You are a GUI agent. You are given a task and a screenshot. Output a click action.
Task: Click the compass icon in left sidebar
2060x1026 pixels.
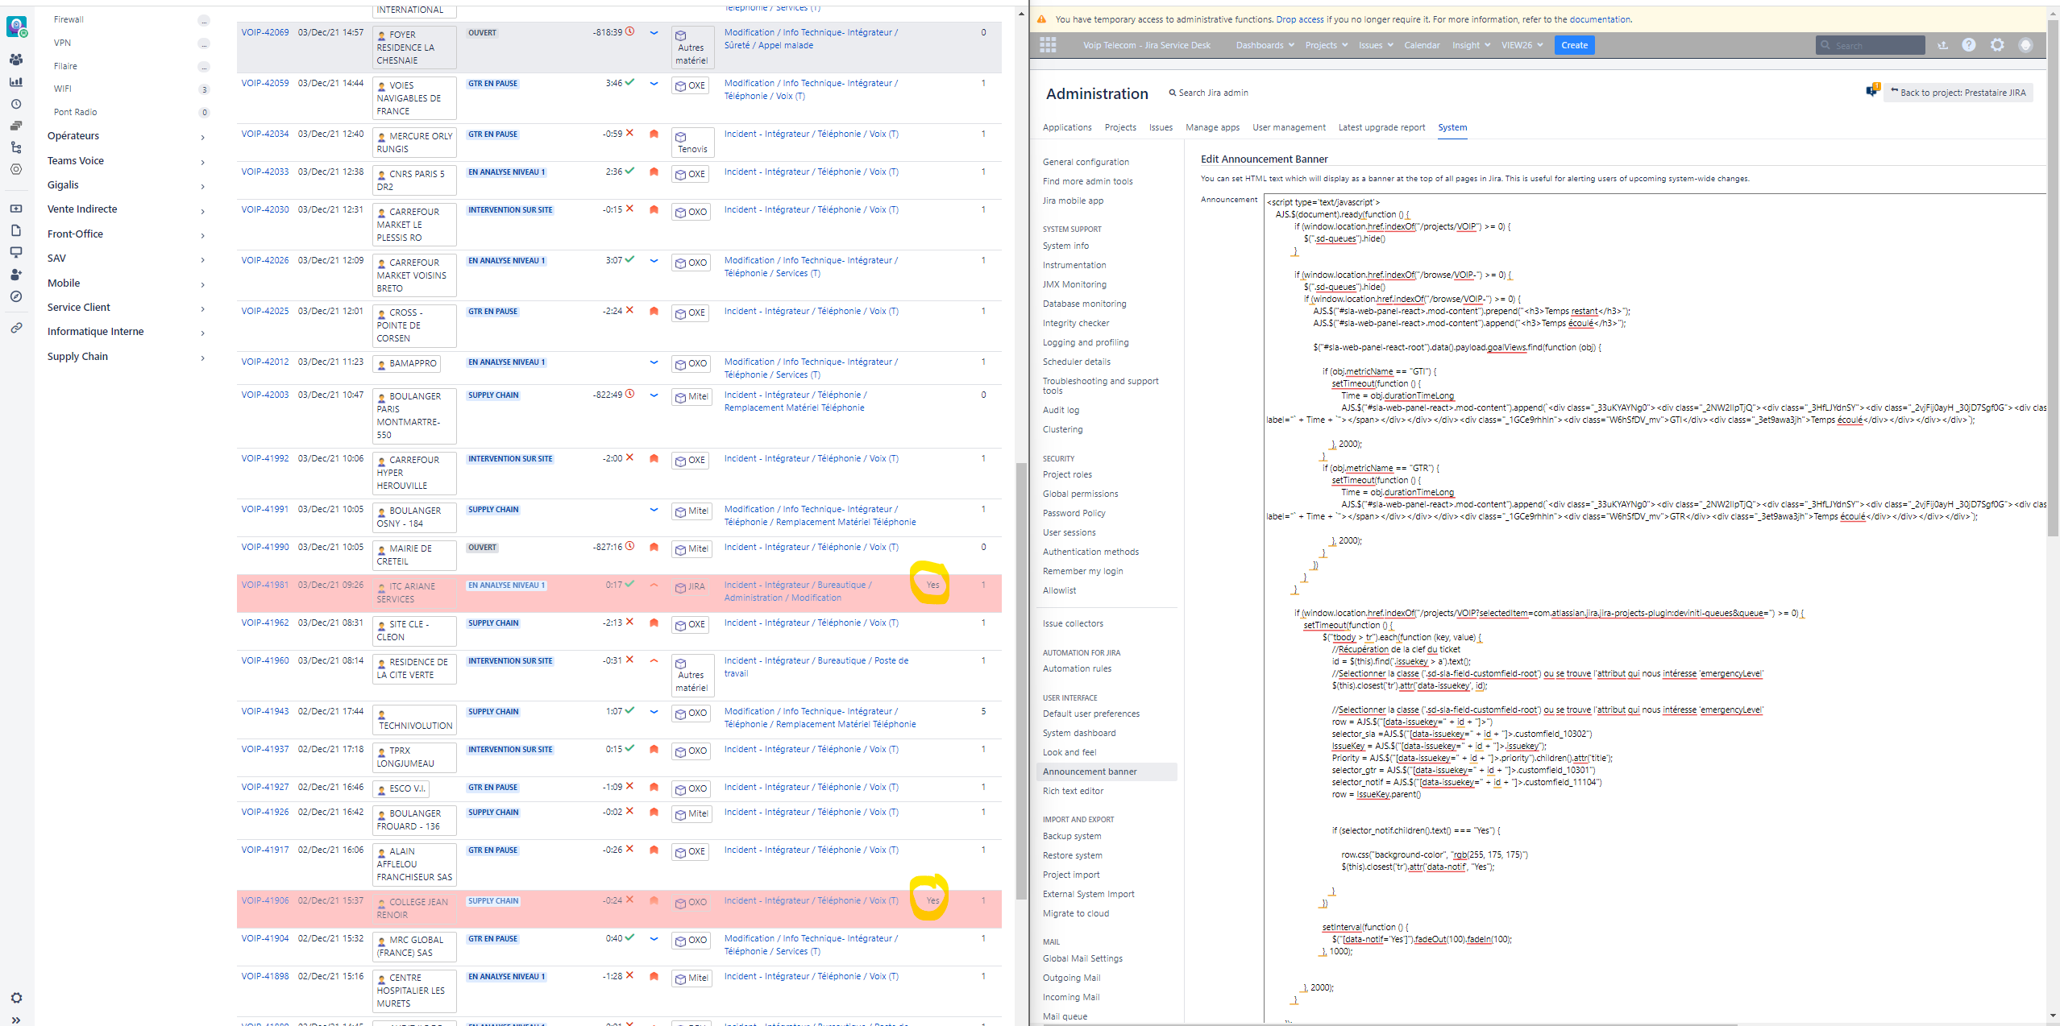click(16, 296)
